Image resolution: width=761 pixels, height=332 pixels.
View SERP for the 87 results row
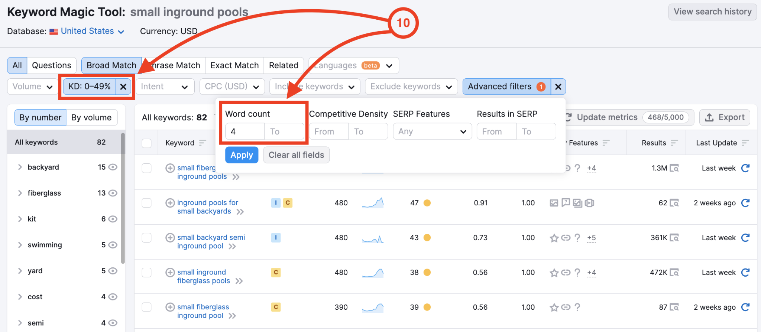(x=674, y=307)
